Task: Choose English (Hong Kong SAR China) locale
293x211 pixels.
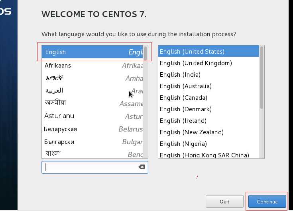Action: pos(208,155)
